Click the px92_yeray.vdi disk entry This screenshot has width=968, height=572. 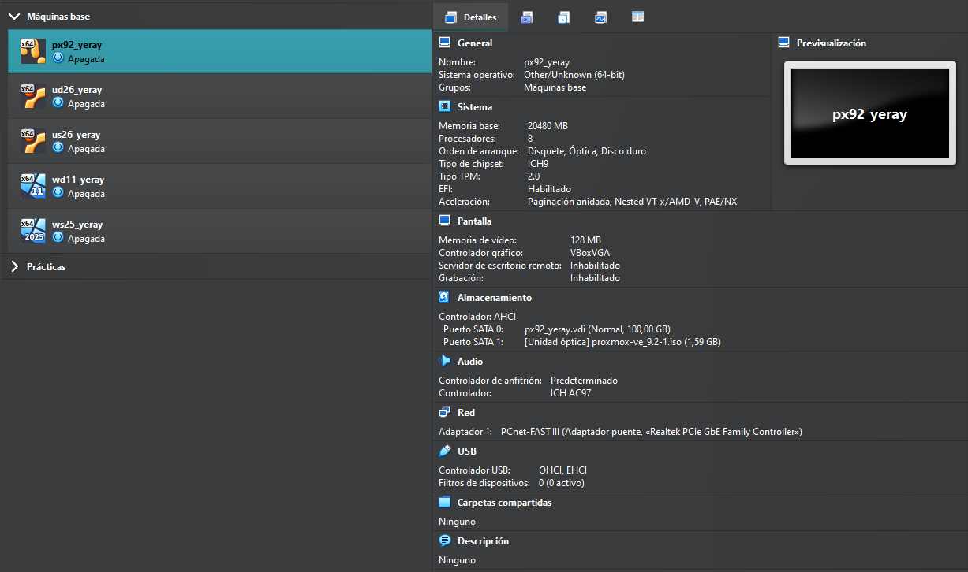[x=597, y=329]
